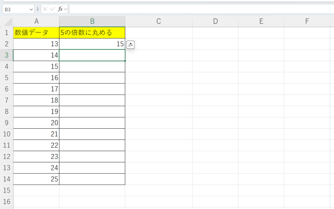Click the Cancel (X) icon in formula bar

(45, 9)
